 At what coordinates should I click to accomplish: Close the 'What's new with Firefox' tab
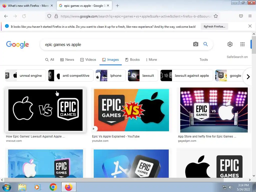(x=52, y=5)
